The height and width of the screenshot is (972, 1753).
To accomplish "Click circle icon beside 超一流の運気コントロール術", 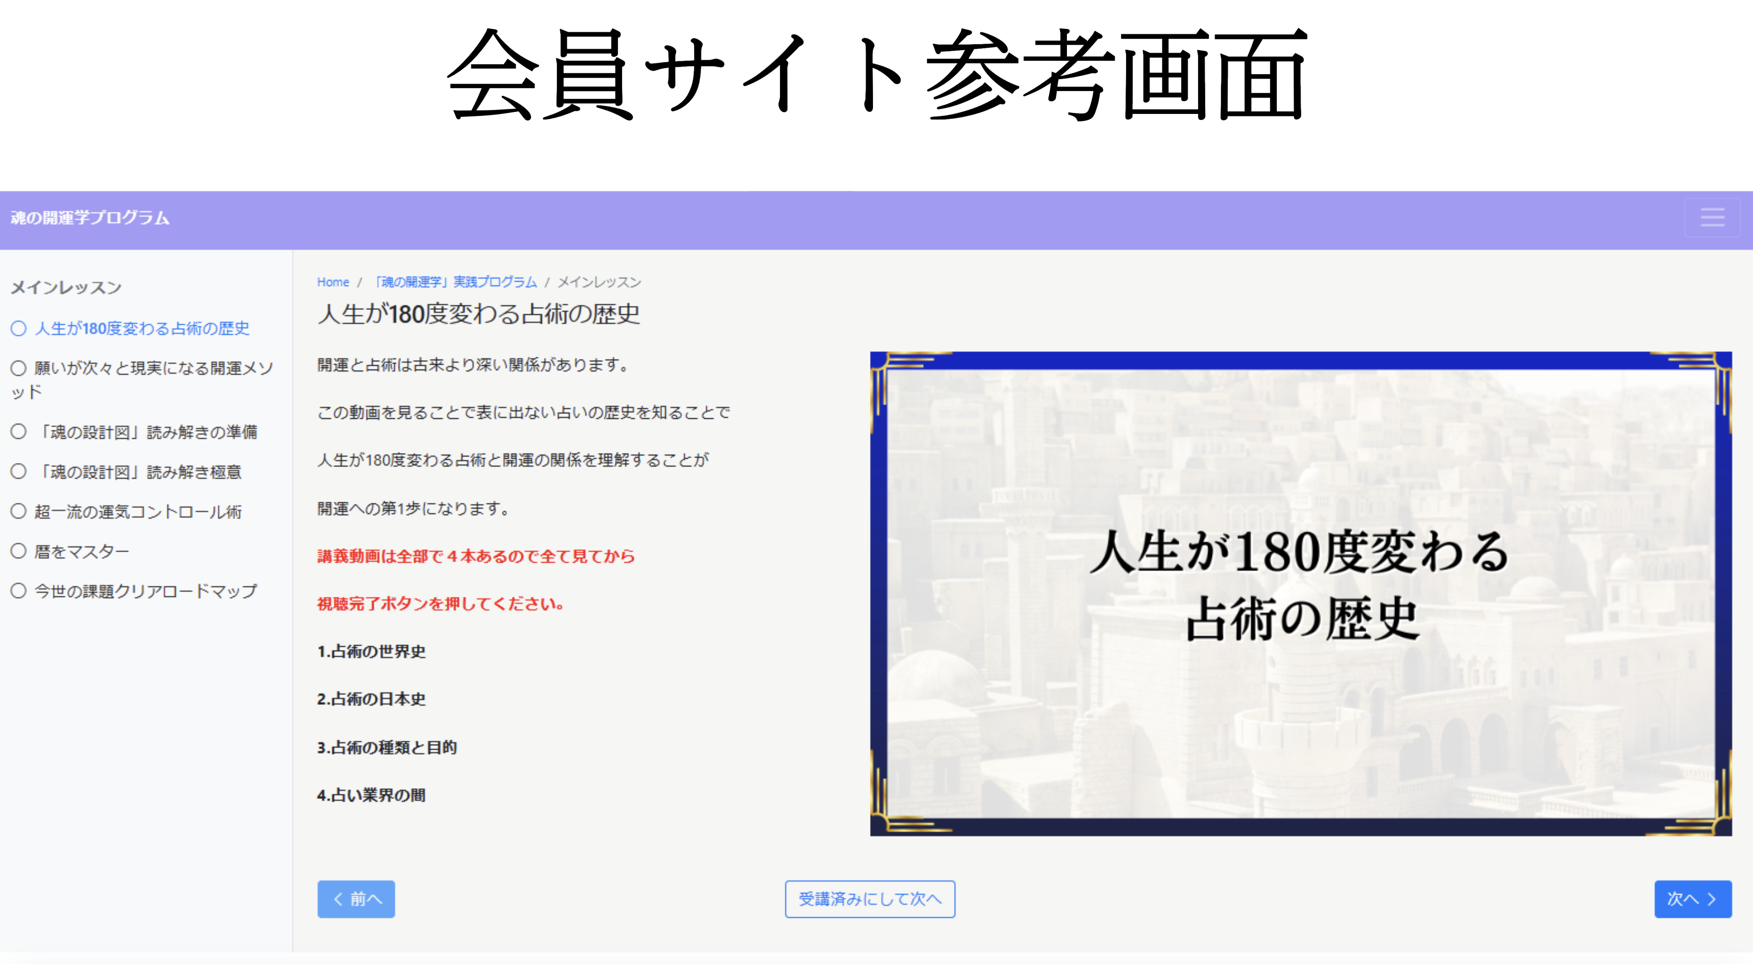I will coord(18,511).
